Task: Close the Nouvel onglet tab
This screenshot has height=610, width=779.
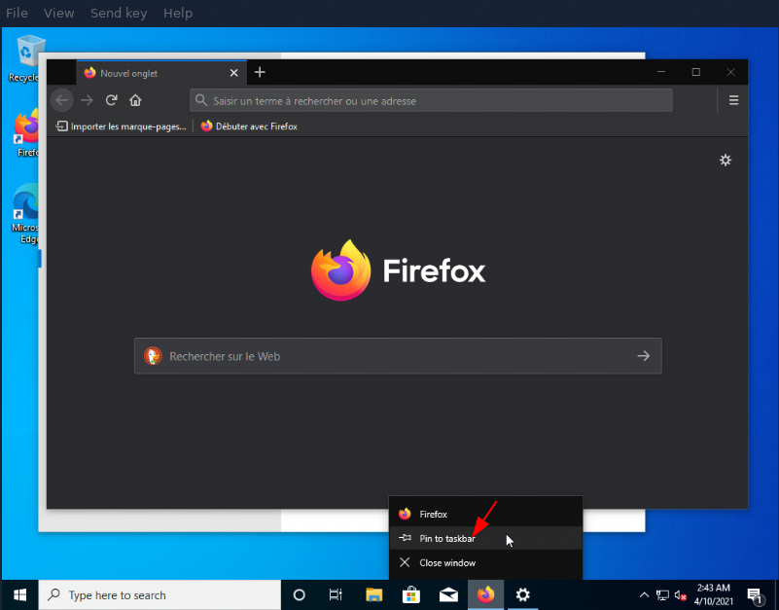Action: click(x=234, y=73)
